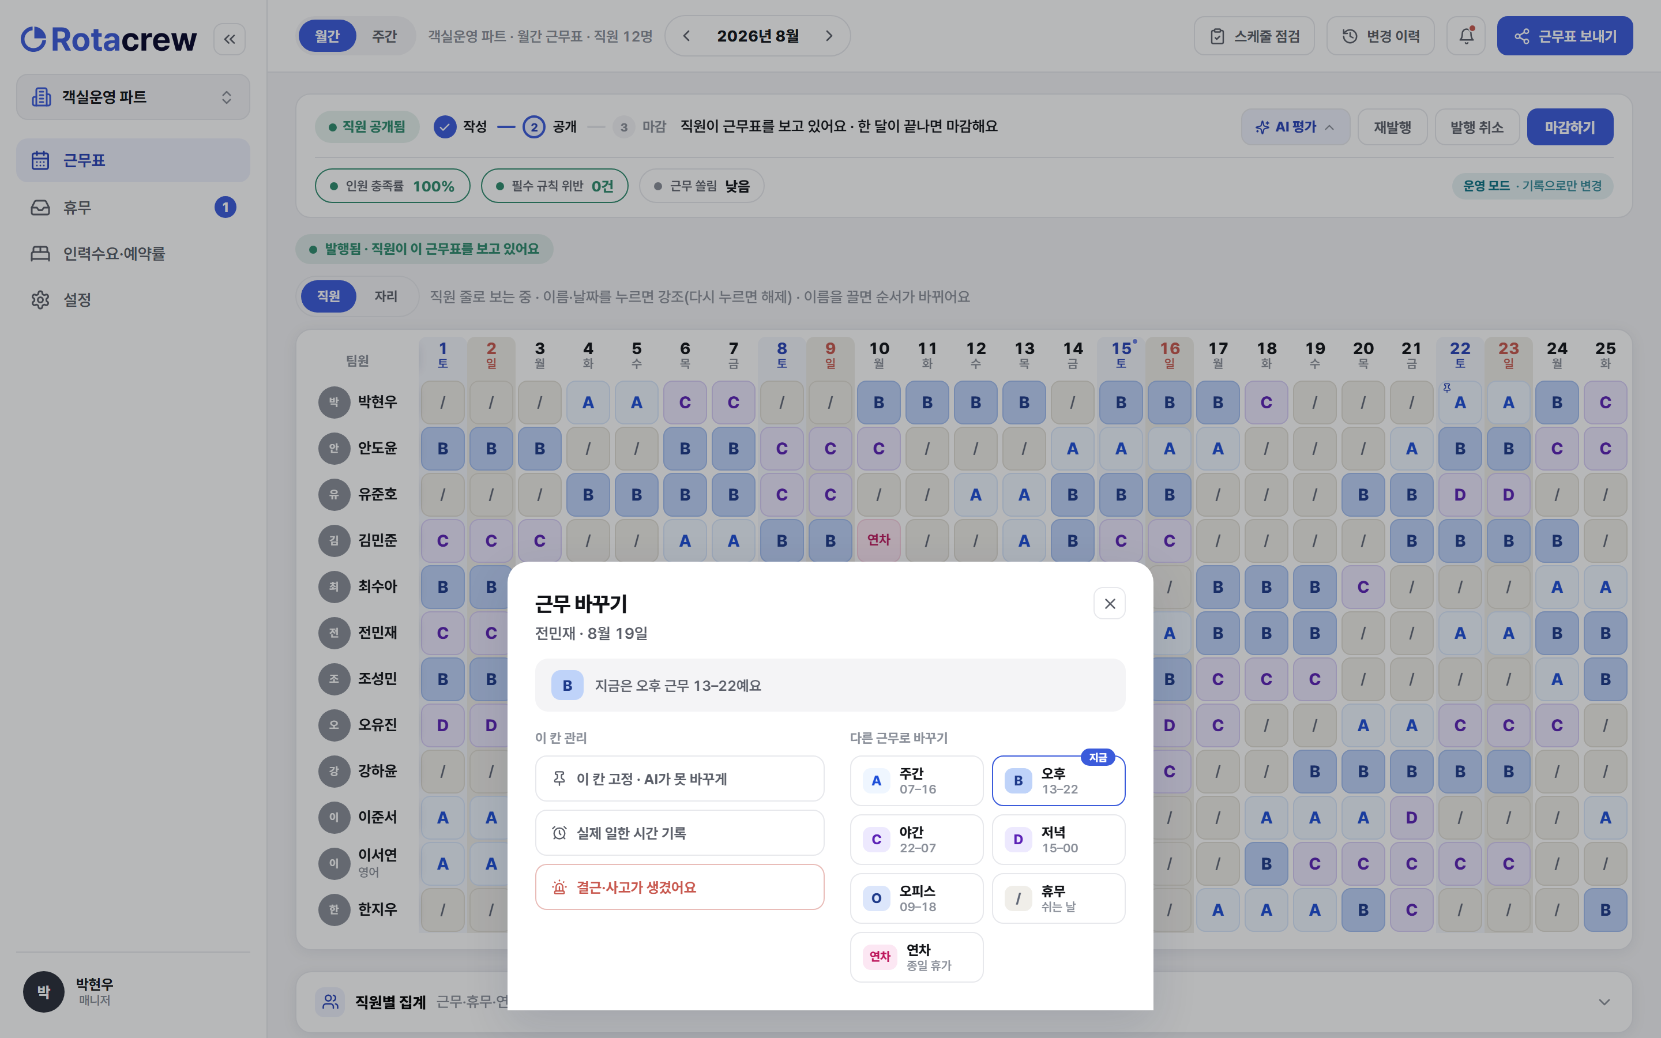The image size is (1661, 1038).
Task: Collapse the sidebar with the double-chevron icon
Action: click(x=229, y=39)
